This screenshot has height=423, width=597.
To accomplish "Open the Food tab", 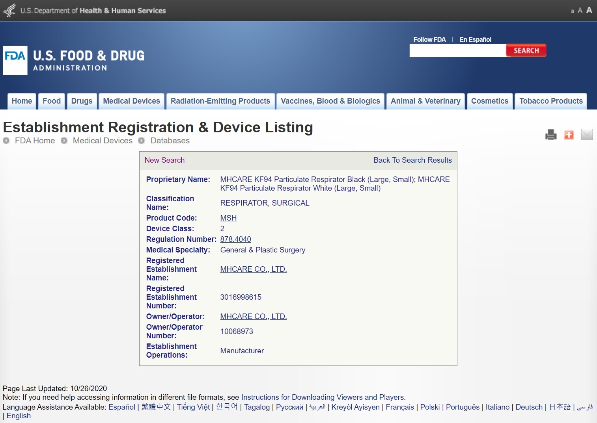I will click(52, 101).
